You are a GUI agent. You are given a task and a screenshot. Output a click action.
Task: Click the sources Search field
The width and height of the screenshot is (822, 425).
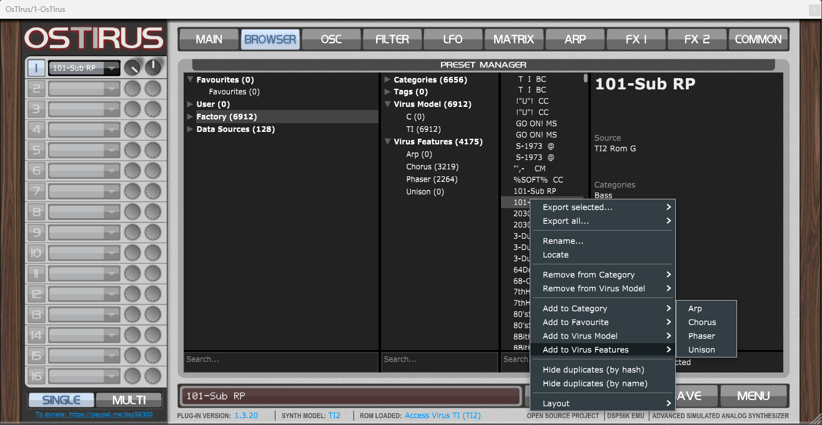281,362
